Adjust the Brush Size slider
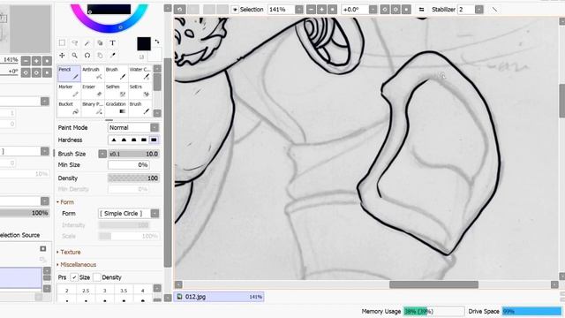565x318 pixels. 133,154
